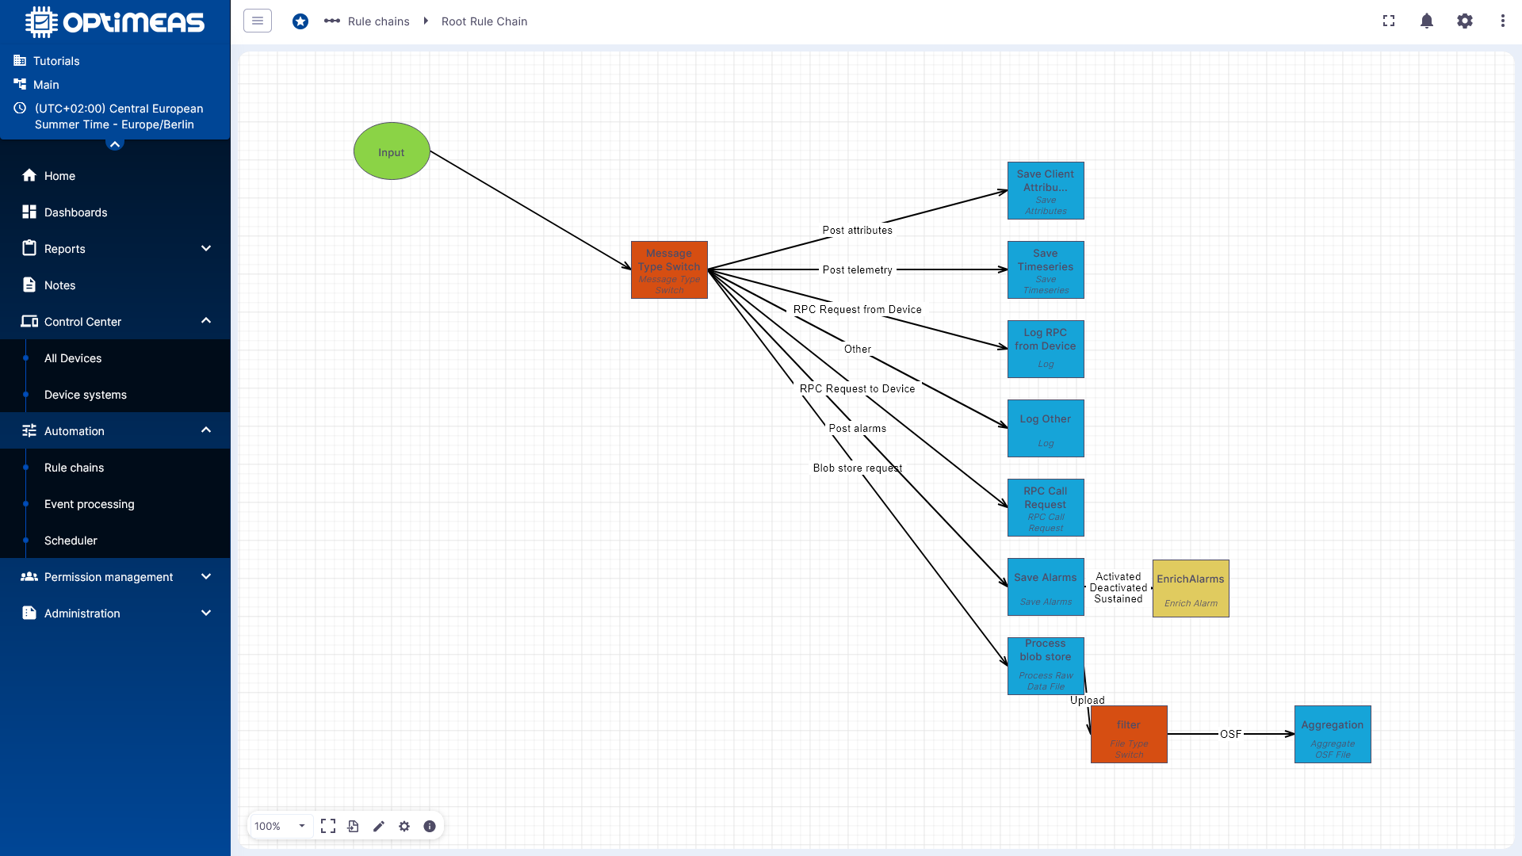Fit rule chain to screen icon
Viewport: 1522px width, 856px height.
pos(328,826)
